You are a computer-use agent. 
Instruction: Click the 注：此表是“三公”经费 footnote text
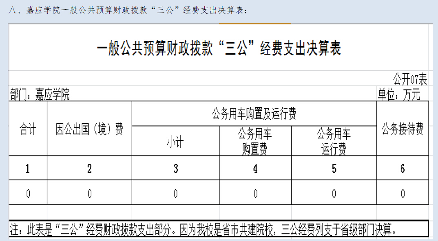204,229
